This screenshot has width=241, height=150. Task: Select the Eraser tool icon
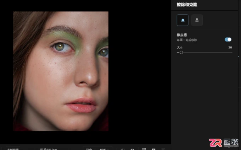pyautogui.click(x=183, y=20)
